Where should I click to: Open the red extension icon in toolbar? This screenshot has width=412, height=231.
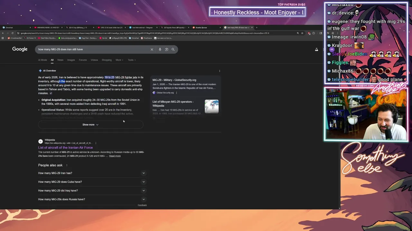[309, 33]
